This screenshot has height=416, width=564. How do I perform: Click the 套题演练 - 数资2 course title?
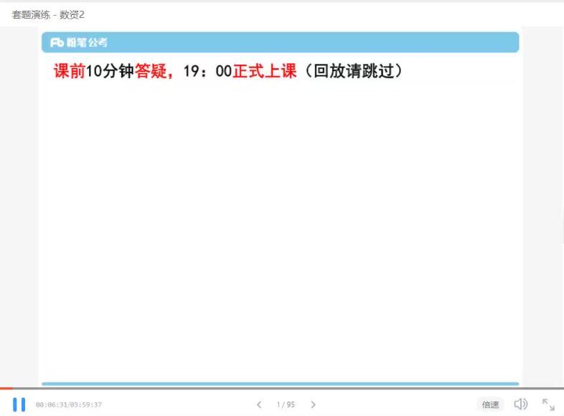coord(48,14)
